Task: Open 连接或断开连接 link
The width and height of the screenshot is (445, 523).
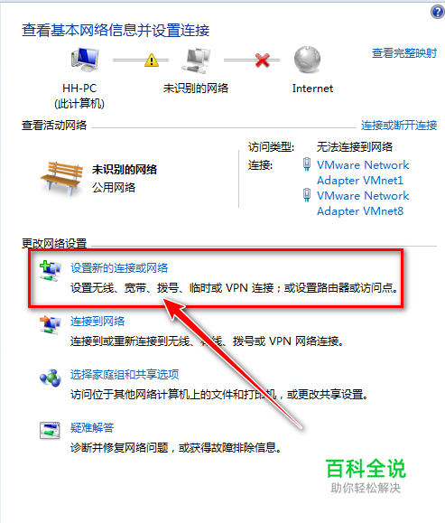Action: [399, 126]
